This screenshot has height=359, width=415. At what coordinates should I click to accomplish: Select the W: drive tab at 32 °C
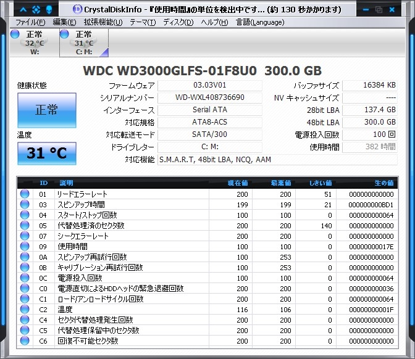tap(35, 43)
